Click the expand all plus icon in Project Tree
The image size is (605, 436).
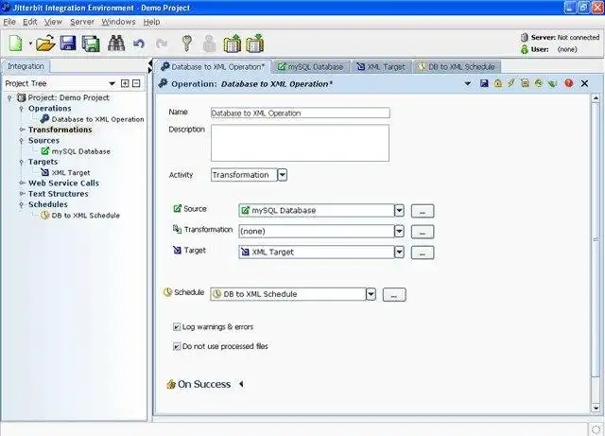click(x=125, y=83)
